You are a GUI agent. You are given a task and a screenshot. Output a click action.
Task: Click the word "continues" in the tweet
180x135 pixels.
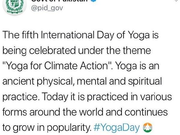pos(146,112)
